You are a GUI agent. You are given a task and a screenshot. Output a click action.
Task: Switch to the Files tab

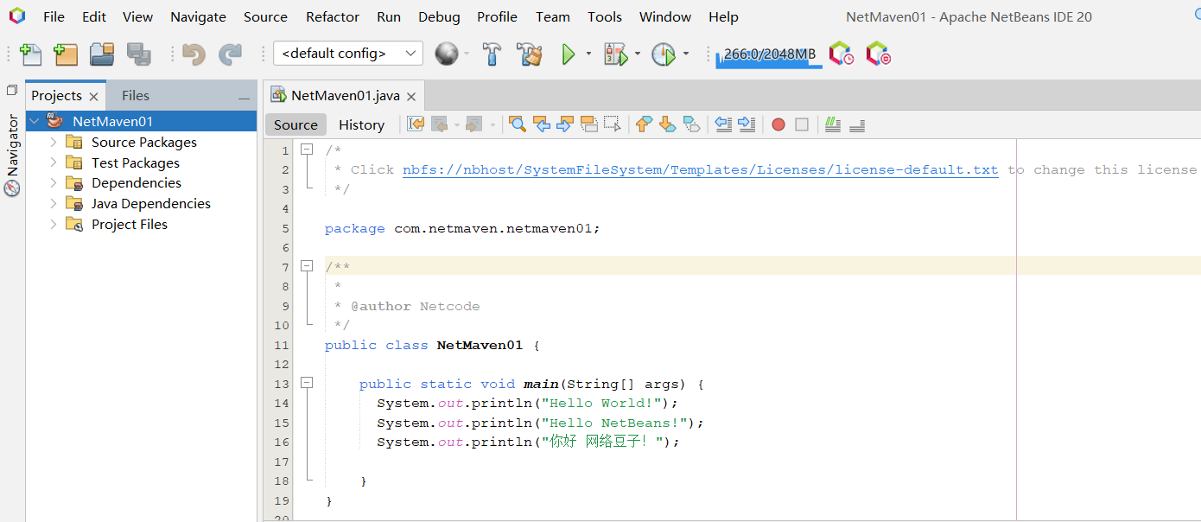tap(136, 96)
